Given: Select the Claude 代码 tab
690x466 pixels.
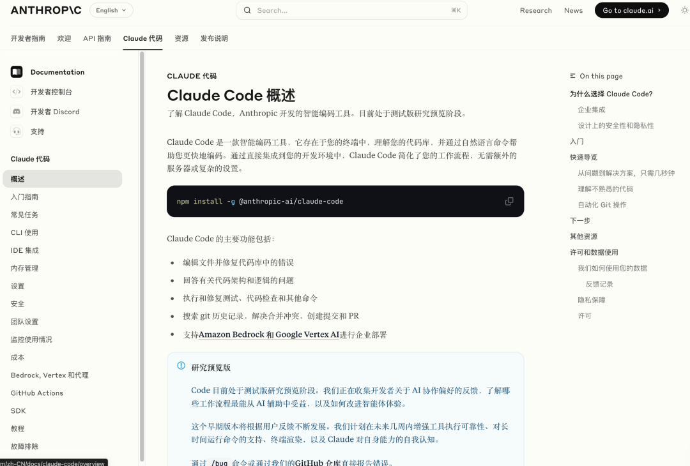Looking at the screenshot, I should pyautogui.click(x=142, y=38).
